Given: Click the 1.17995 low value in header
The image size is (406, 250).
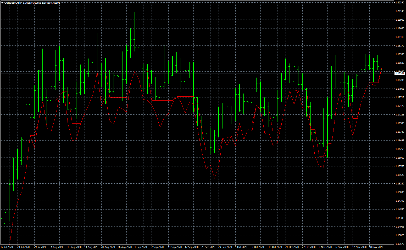Looking at the screenshot, I should (x=46, y=3).
